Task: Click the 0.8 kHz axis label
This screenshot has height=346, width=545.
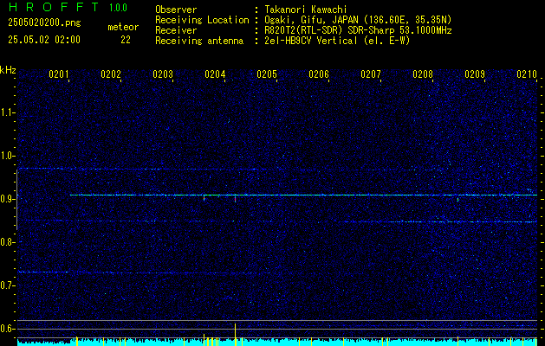Action: pos(7,242)
